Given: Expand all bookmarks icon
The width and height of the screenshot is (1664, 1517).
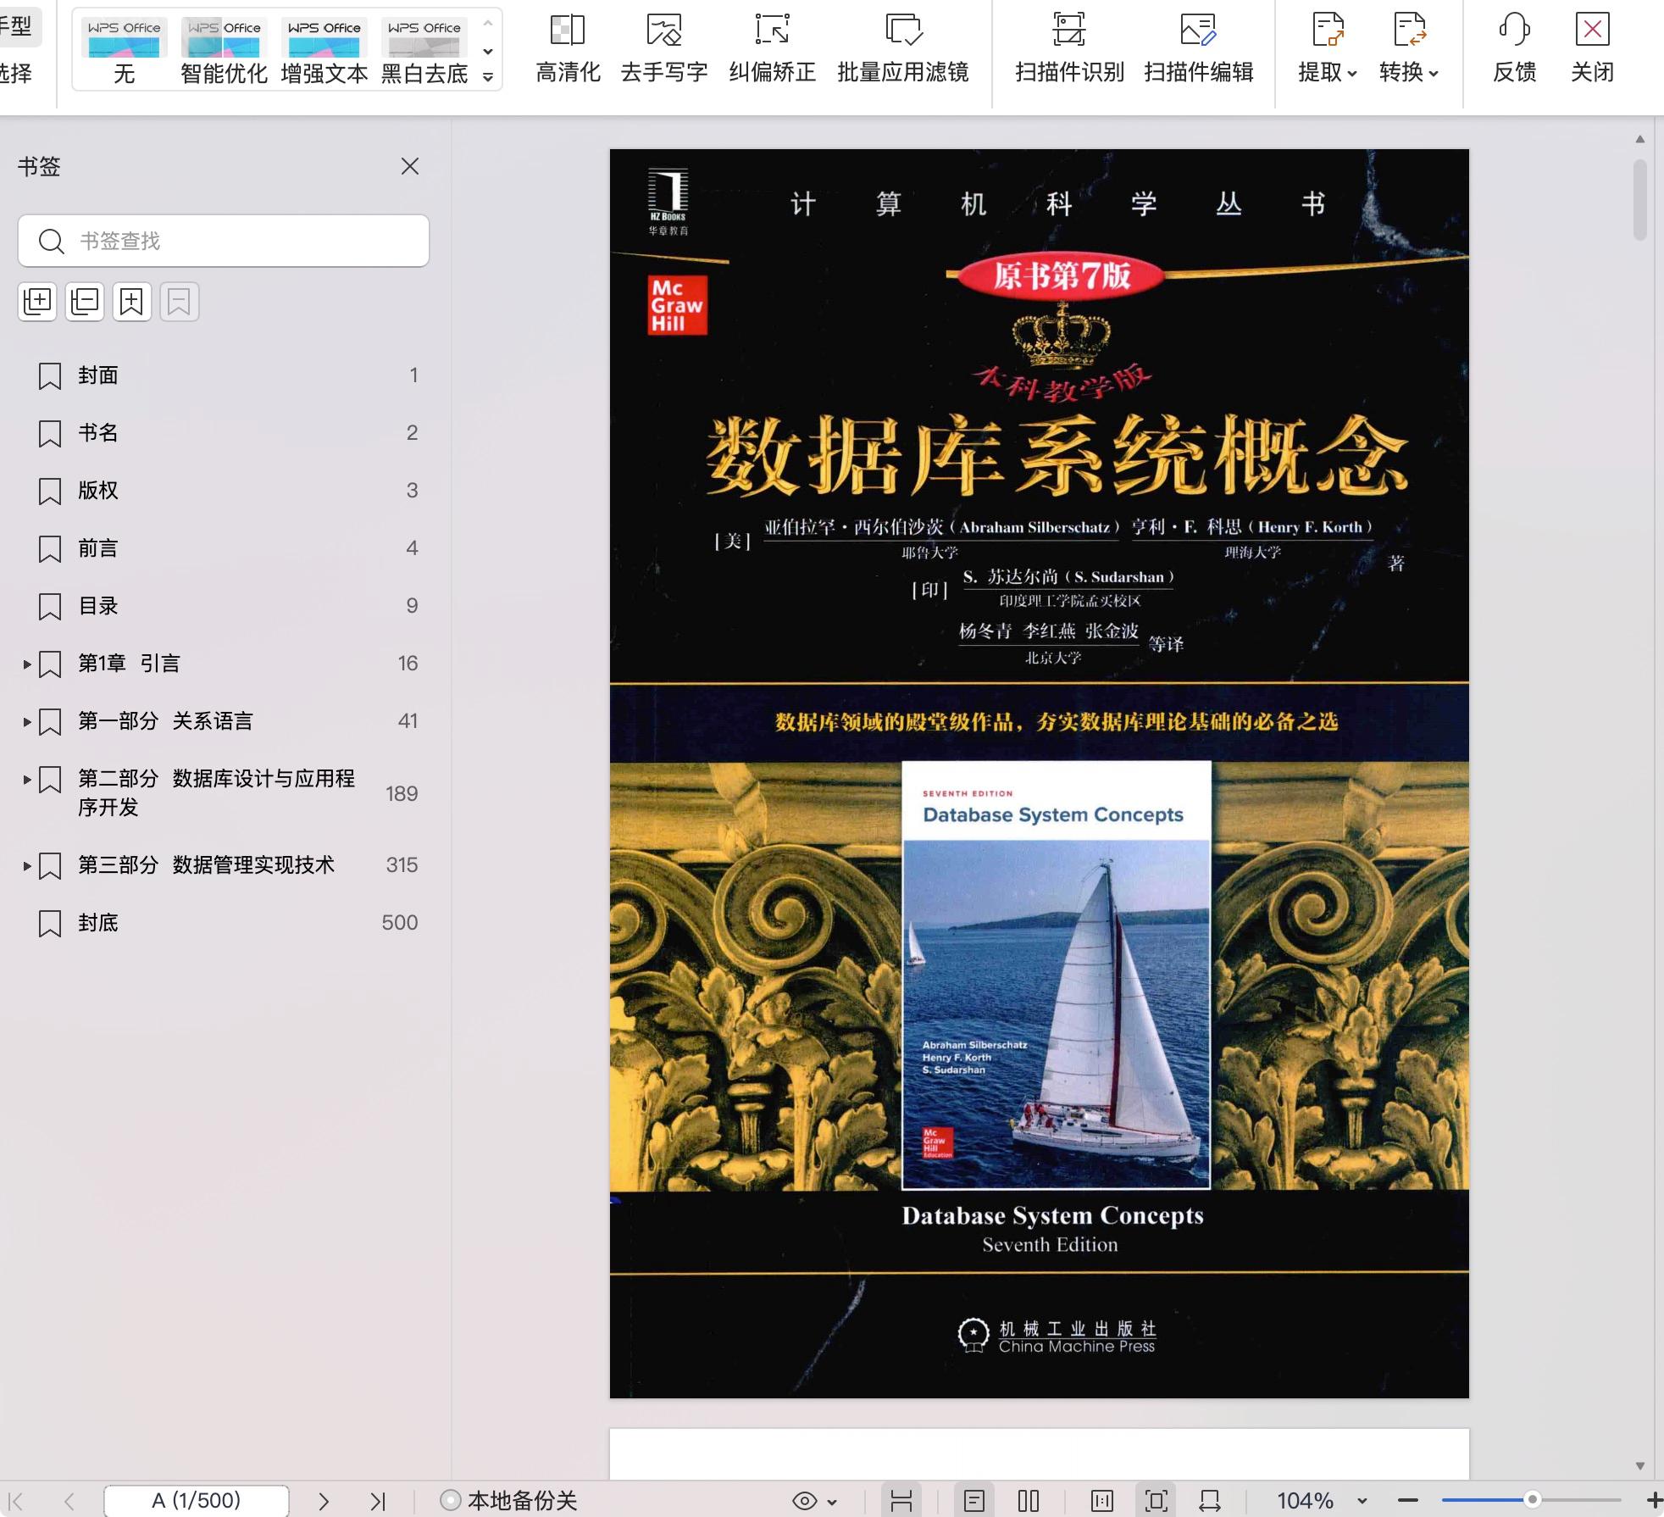Looking at the screenshot, I should (x=37, y=301).
